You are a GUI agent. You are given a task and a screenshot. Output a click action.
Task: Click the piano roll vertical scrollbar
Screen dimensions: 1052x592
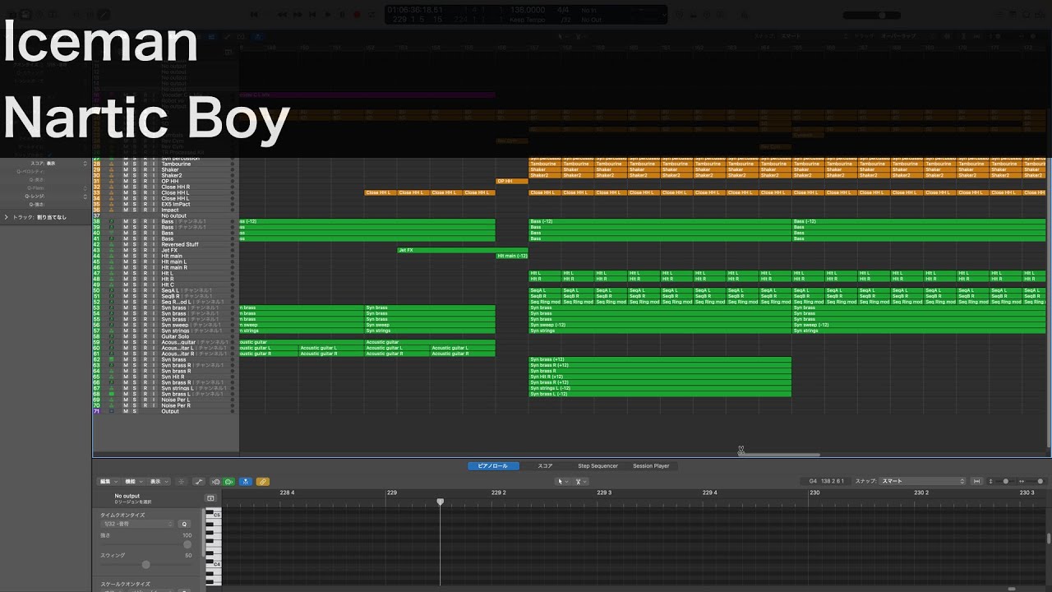pos(1048,539)
